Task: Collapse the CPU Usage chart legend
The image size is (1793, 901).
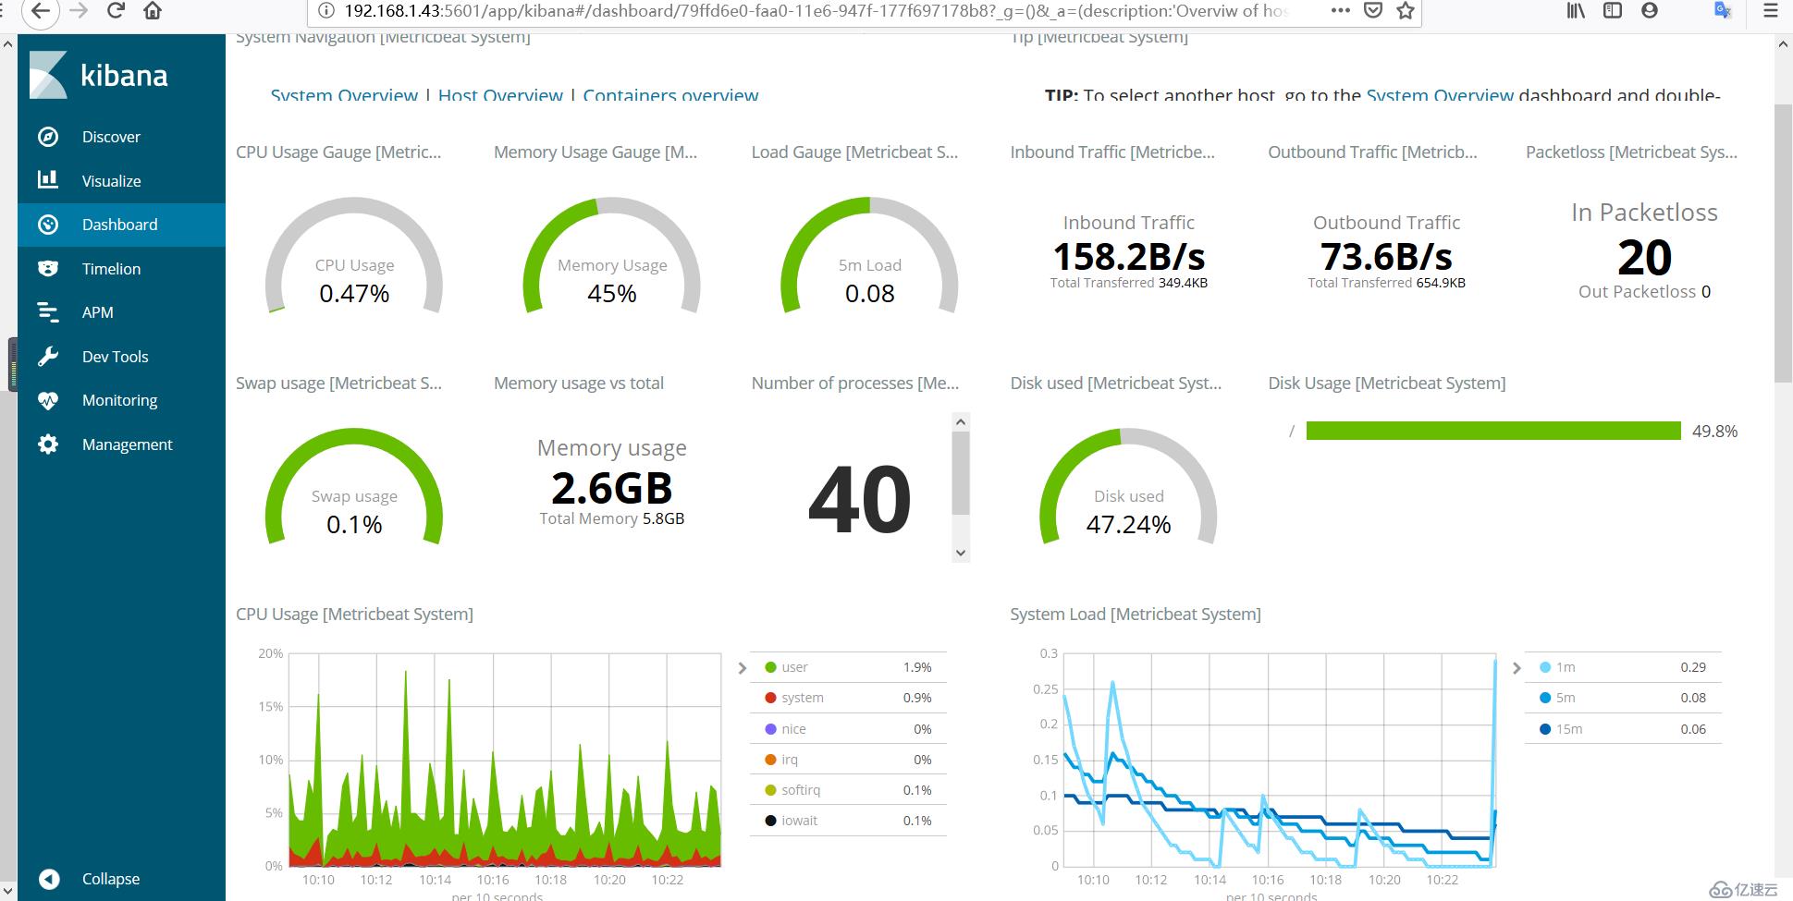Action: [x=742, y=668]
